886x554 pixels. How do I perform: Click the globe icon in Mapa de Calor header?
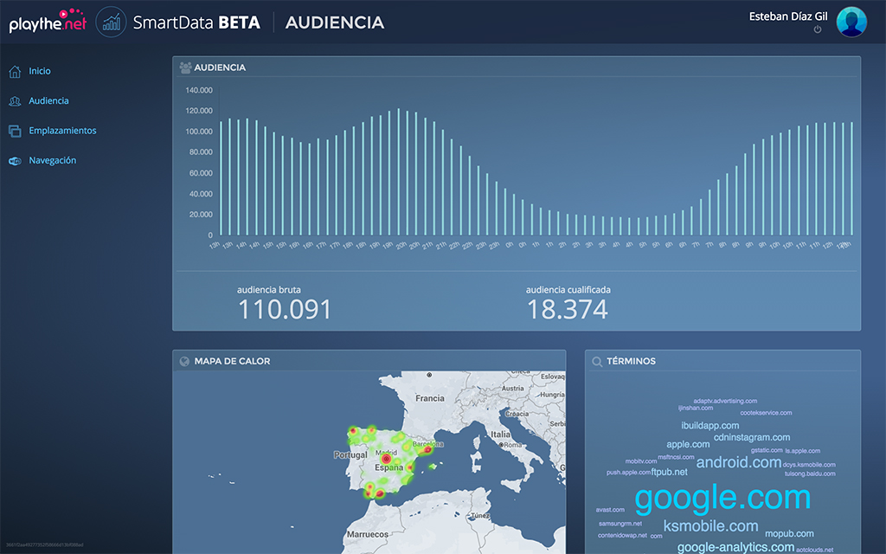point(184,361)
